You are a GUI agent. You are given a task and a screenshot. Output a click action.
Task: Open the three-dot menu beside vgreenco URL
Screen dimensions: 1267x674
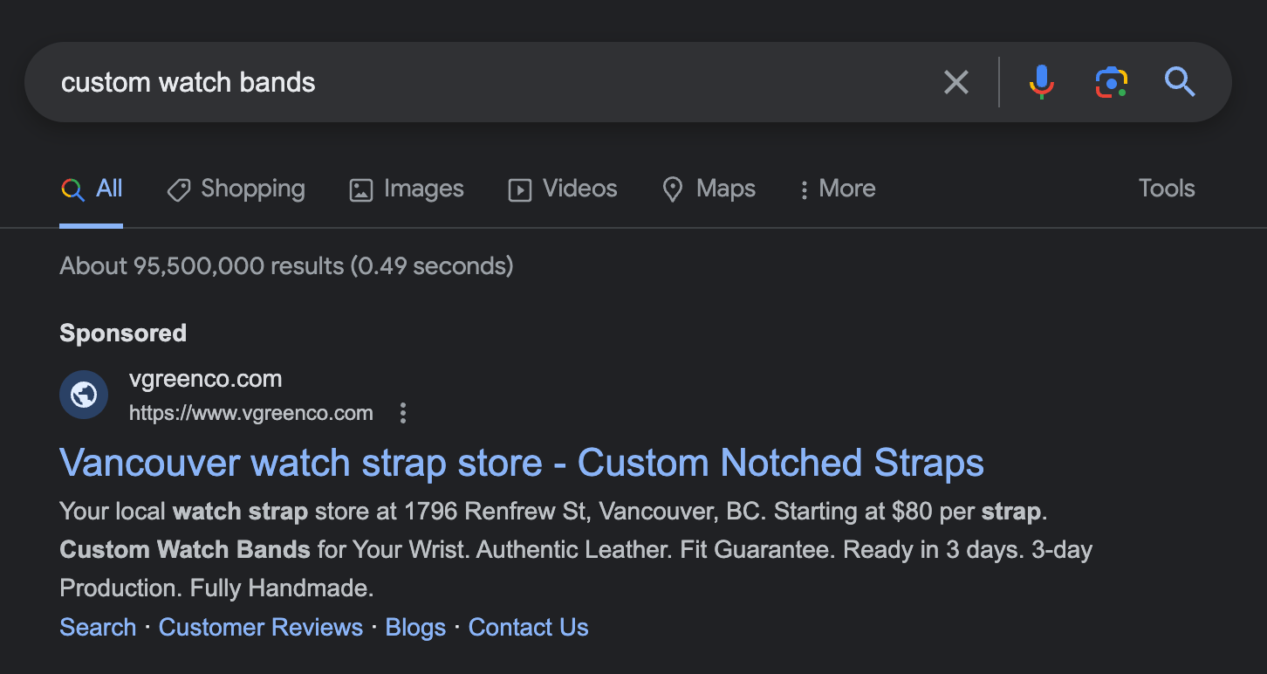402,413
